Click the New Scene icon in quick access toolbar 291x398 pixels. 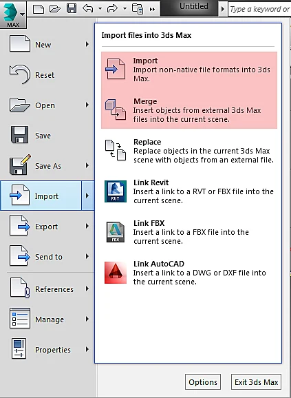coord(39,9)
